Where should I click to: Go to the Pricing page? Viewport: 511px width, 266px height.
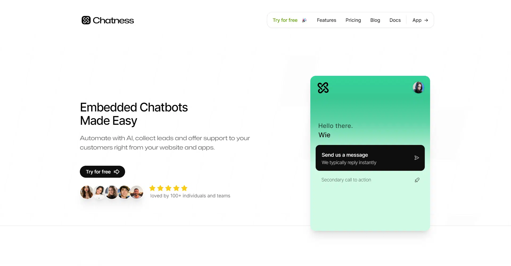tap(353, 20)
